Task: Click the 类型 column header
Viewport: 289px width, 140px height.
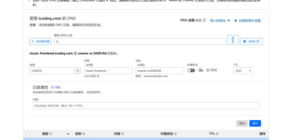Action: [x=45, y=134]
